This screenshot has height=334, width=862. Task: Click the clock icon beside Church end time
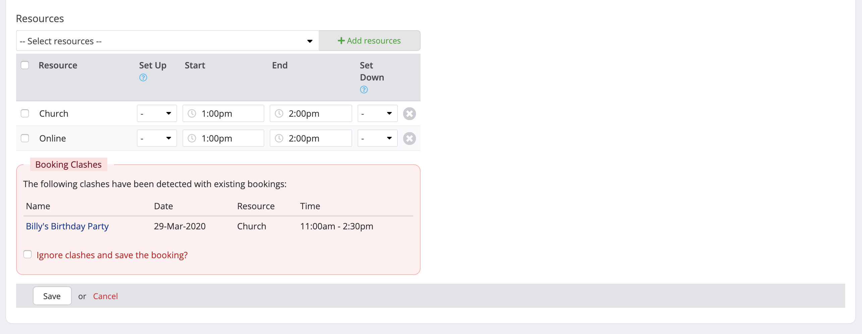279,113
